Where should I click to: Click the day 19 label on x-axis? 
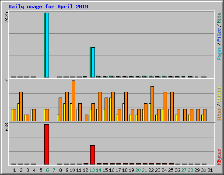[x=131, y=170]
